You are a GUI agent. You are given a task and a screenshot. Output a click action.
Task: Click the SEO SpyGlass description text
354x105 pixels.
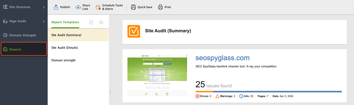[x=236, y=67]
